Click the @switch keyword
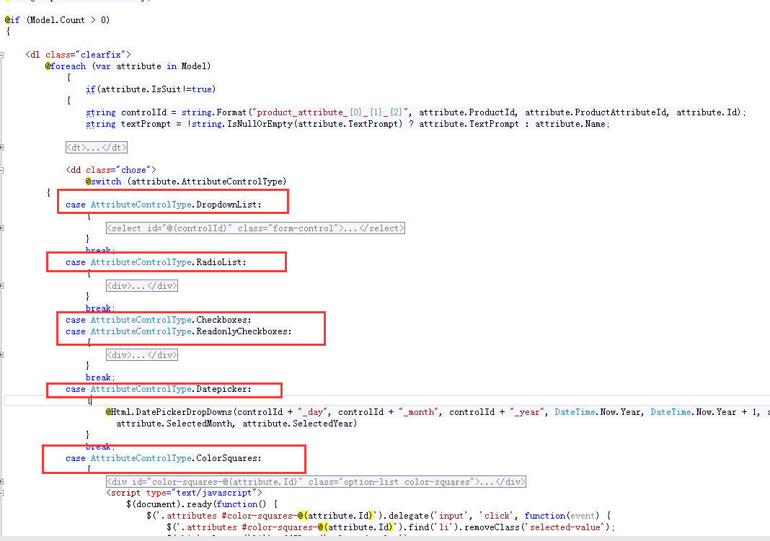 (x=103, y=182)
